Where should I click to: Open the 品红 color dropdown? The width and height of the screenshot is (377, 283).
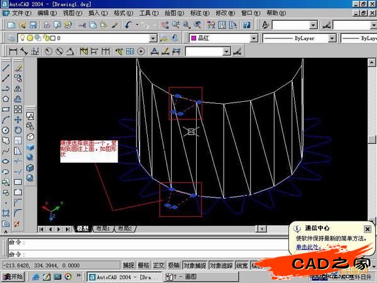point(254,38)
